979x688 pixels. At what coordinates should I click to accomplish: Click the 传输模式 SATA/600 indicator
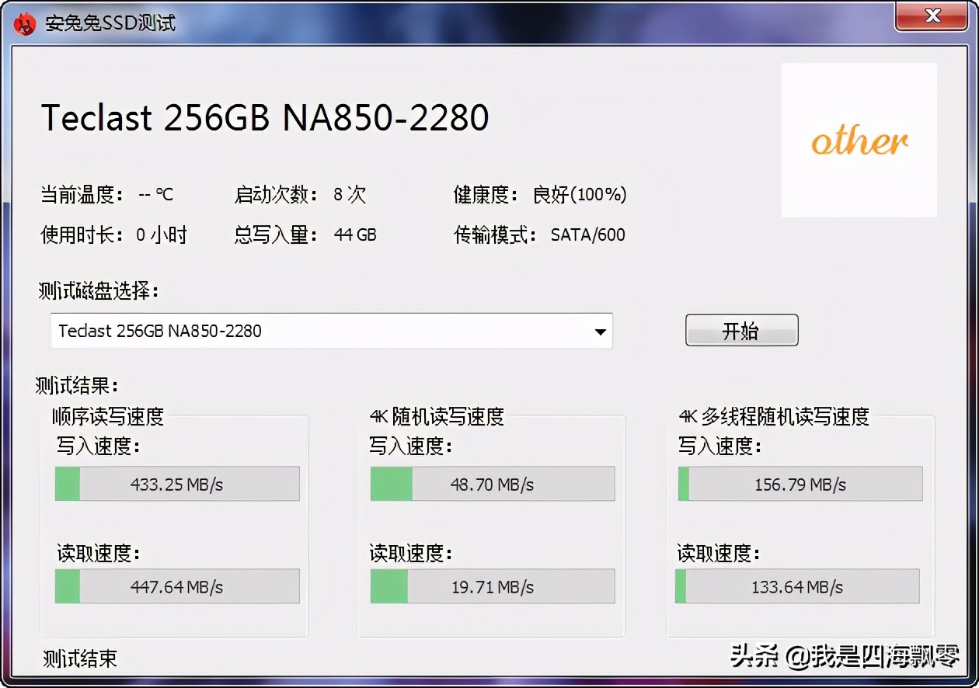[539, 235]
